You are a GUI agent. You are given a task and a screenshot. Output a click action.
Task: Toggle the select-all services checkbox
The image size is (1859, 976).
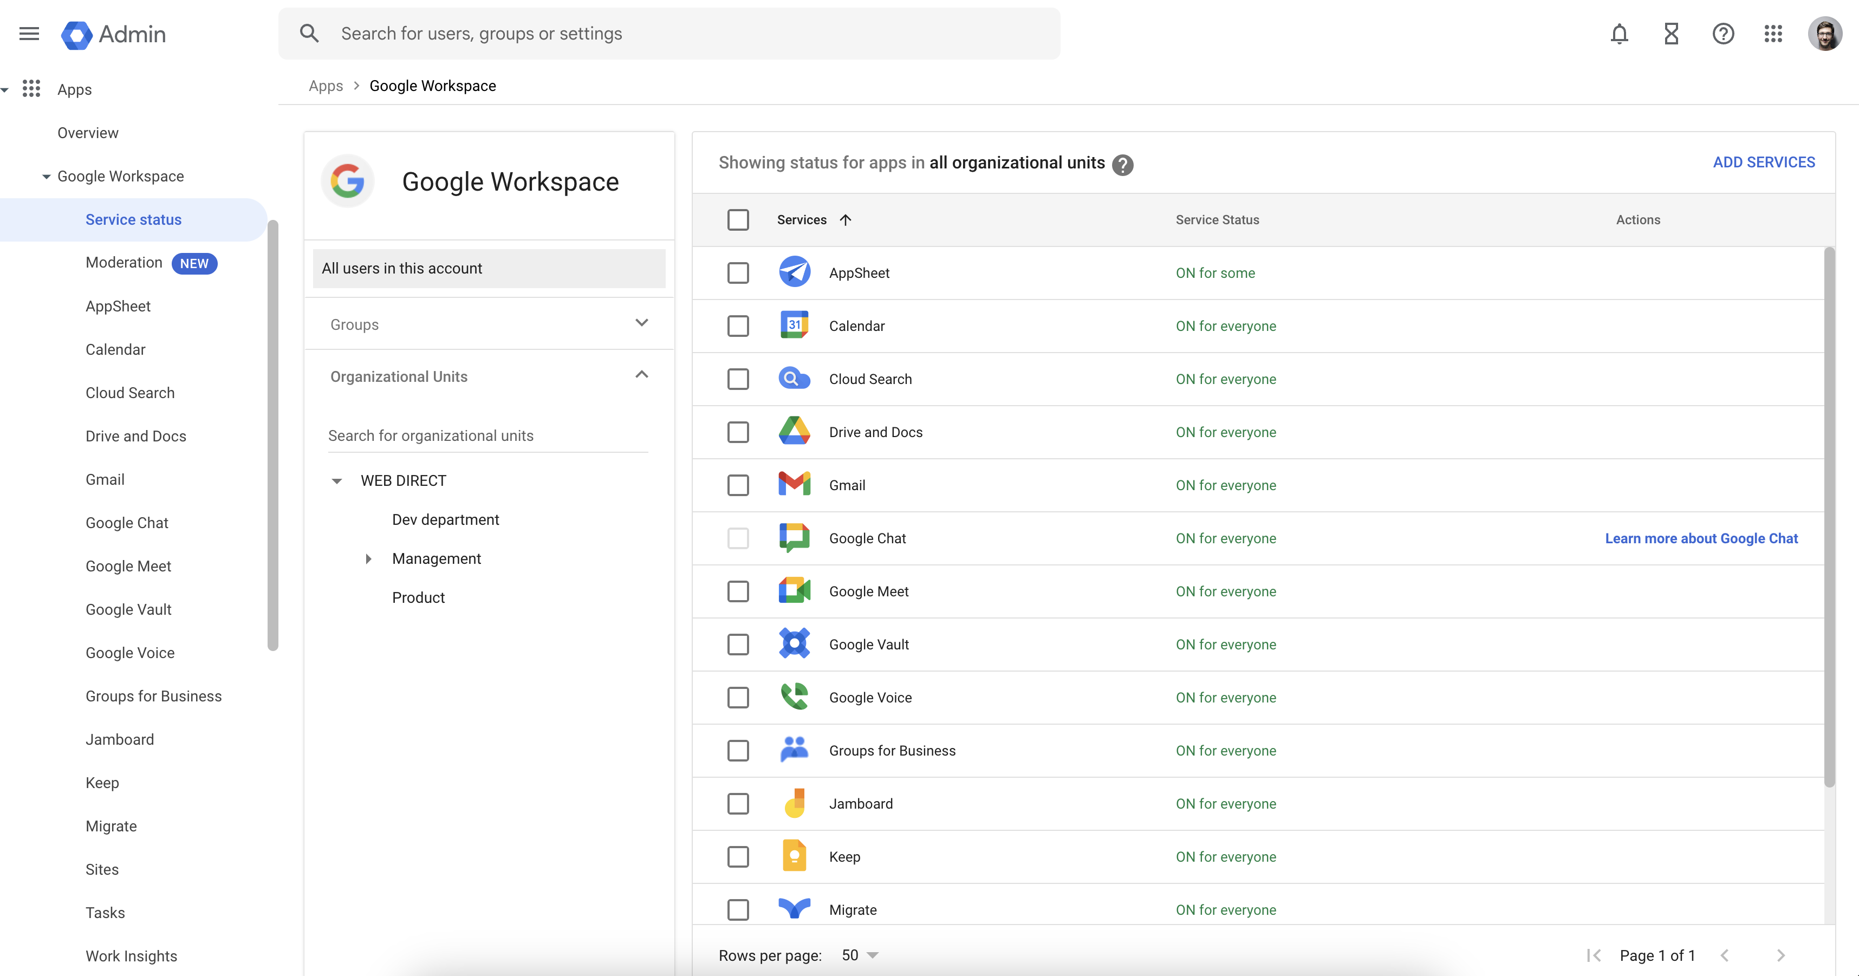pyautogui.click(x=738, y=219)
